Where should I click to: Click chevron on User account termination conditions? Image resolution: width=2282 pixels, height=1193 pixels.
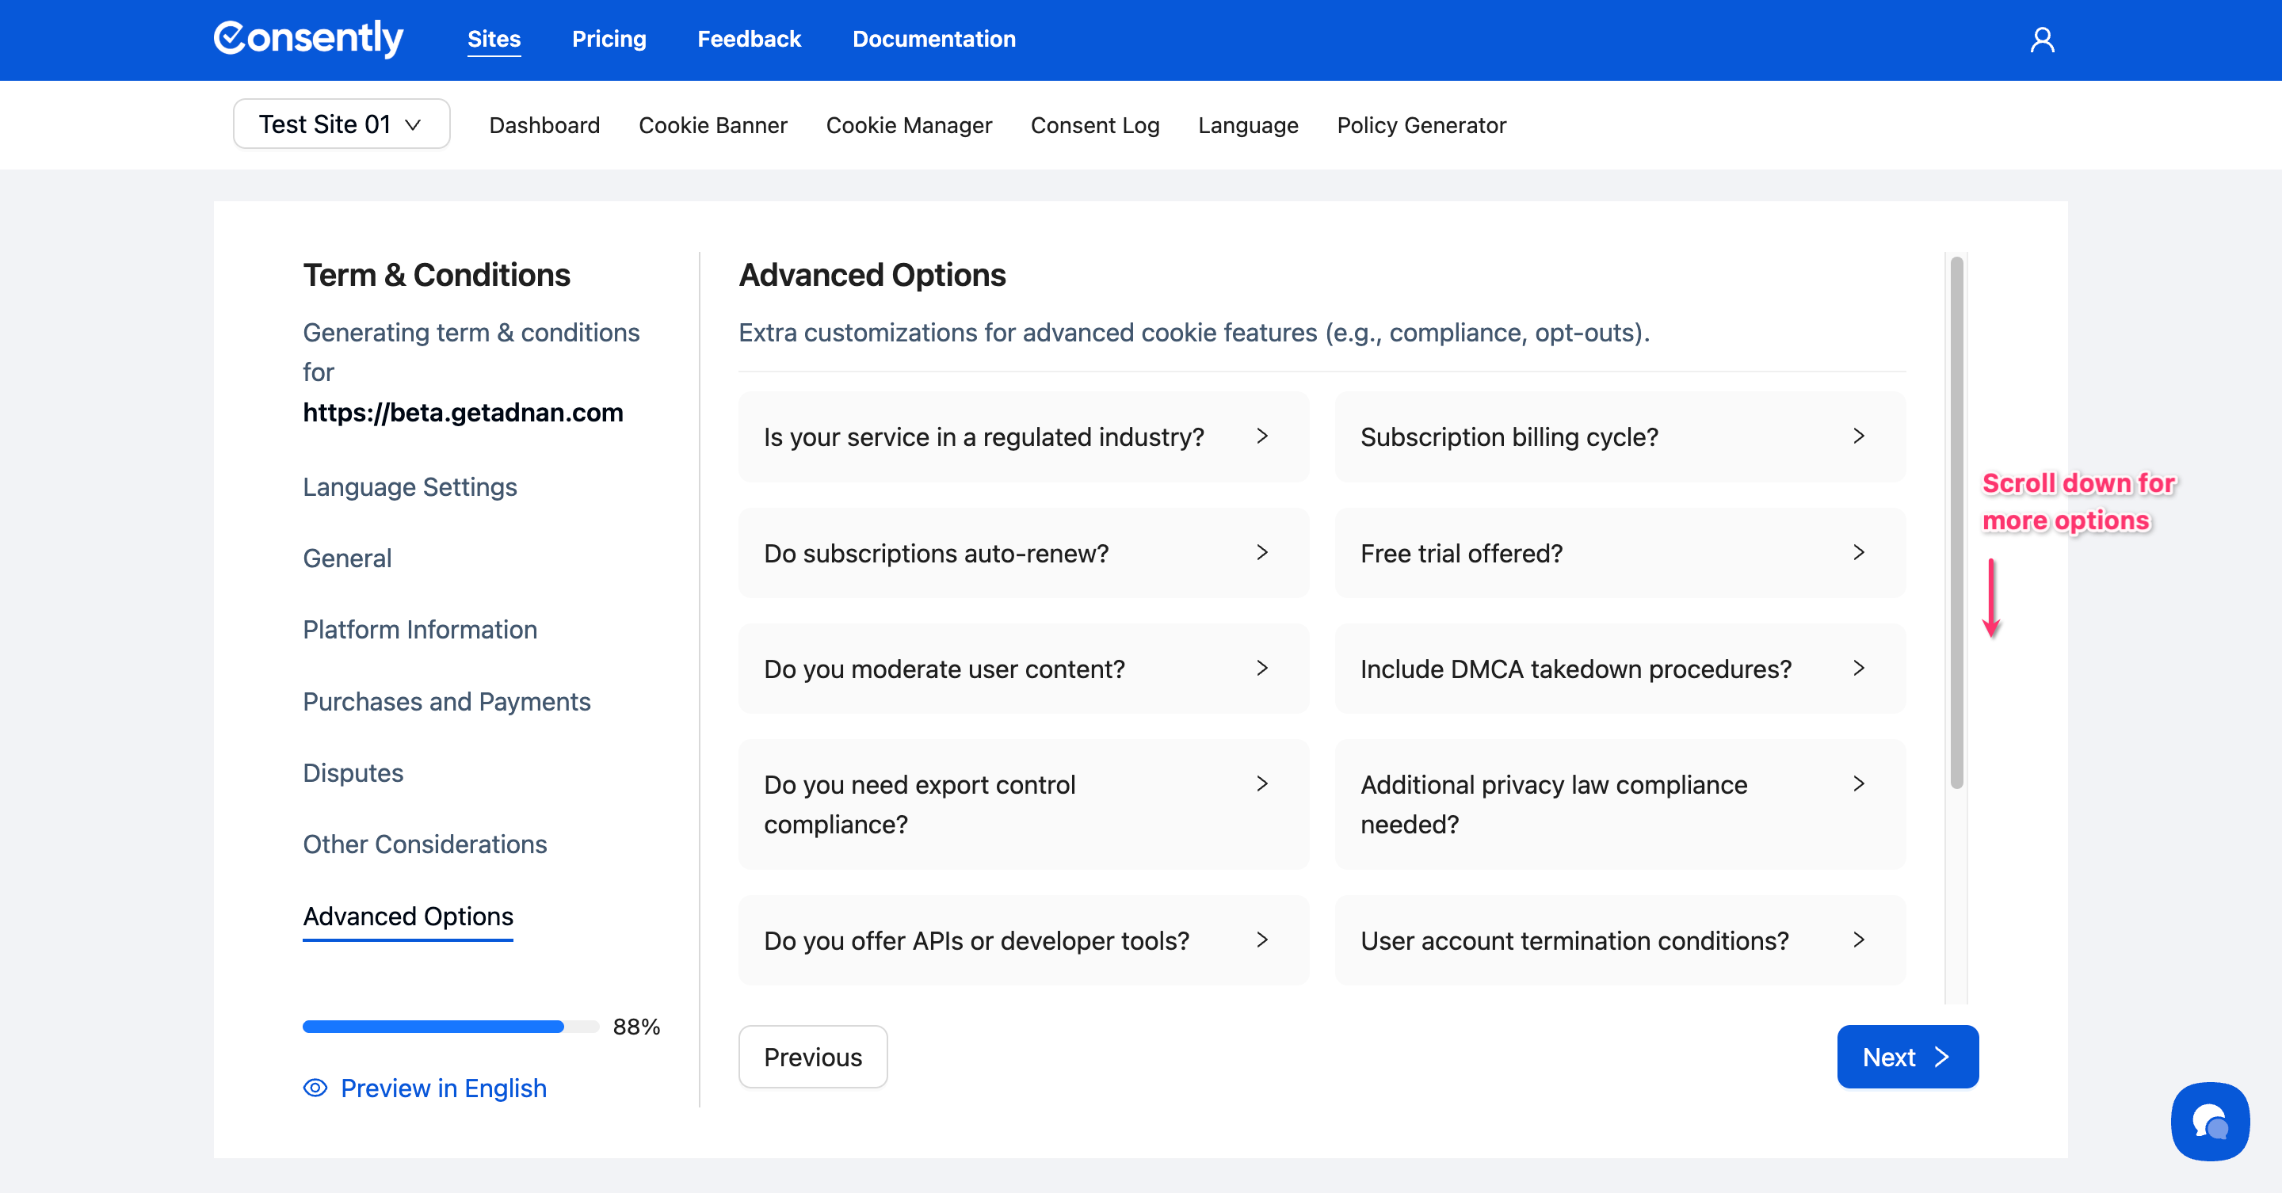tap(1859, 940)
